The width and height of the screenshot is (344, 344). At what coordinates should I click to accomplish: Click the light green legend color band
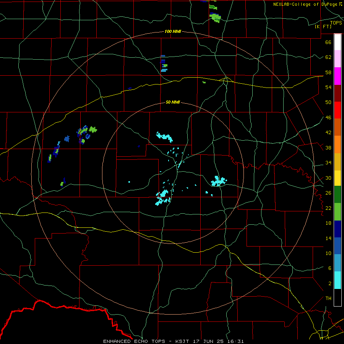tap(338, 212)
